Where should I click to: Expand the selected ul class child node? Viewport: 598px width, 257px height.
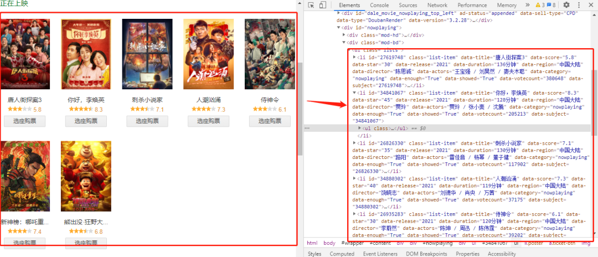click(x=360, y=128)
